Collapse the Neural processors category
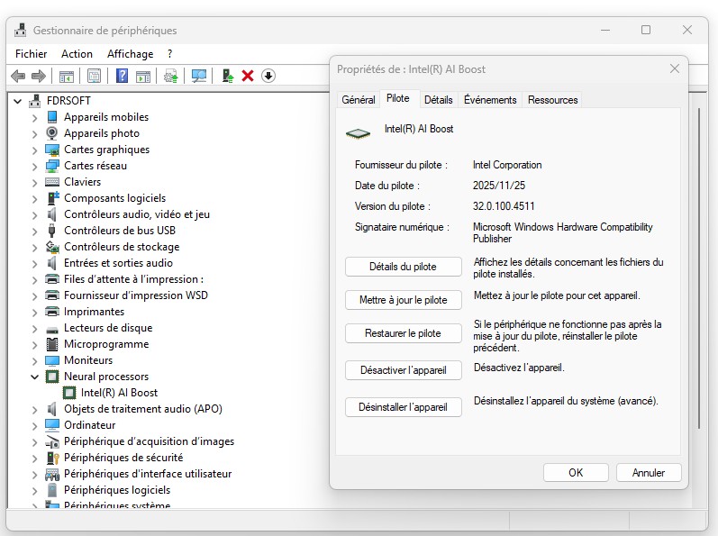The height and width of the screenshot is (536, 718). pos(35,377)
